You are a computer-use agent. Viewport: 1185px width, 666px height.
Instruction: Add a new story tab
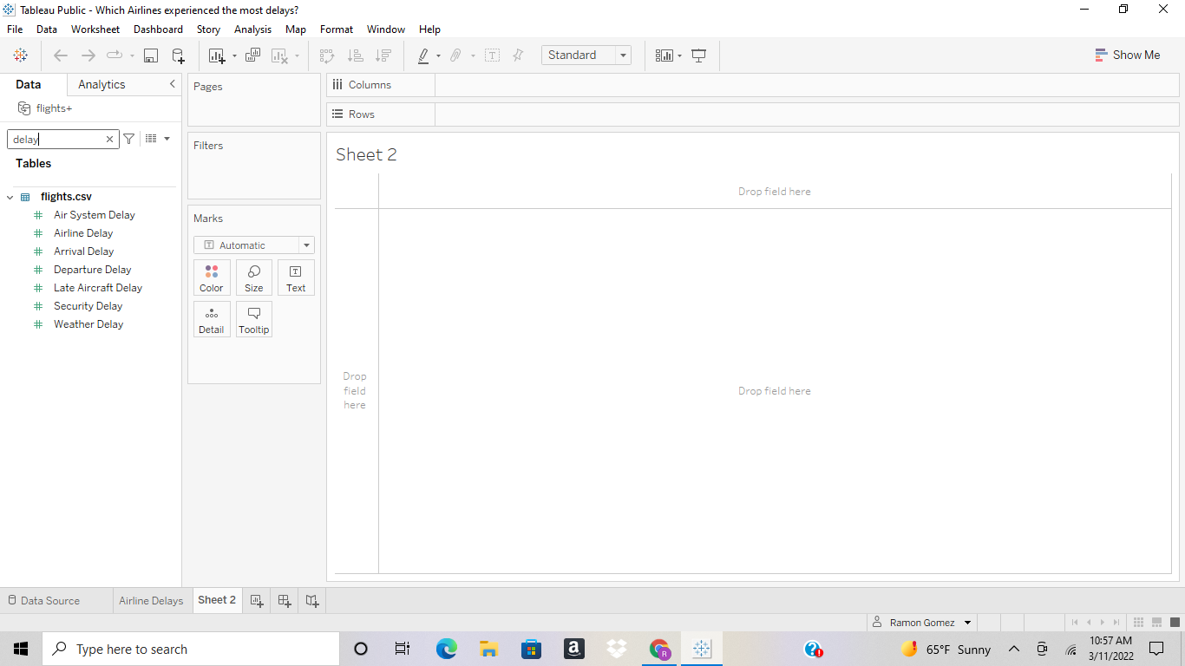click(x=312, y=600)
